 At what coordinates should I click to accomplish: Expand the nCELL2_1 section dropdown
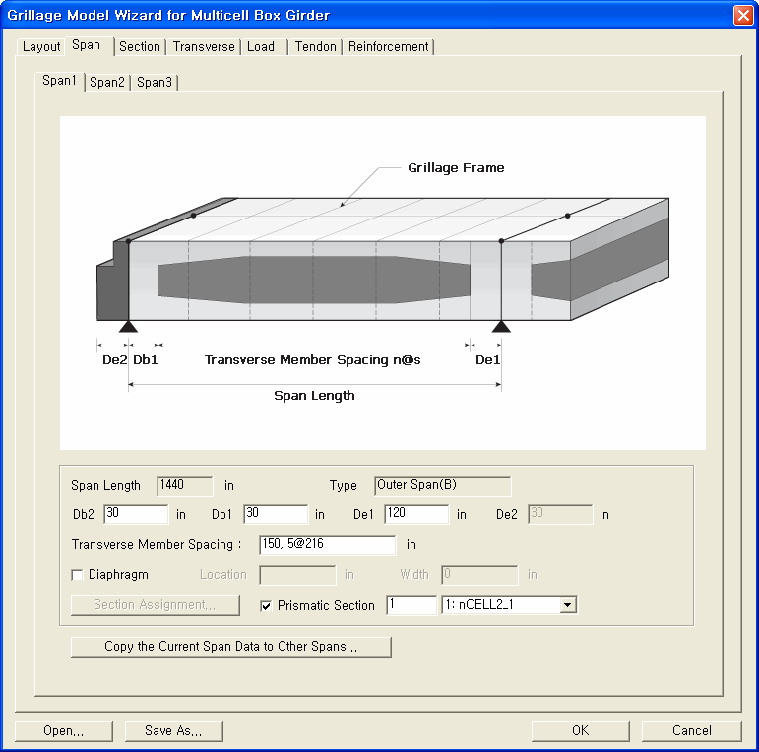(568, 605)
